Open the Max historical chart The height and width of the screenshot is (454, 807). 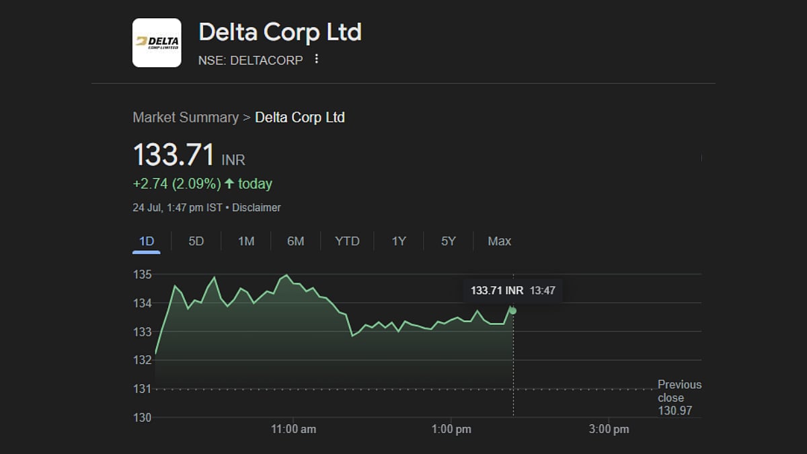498,241
